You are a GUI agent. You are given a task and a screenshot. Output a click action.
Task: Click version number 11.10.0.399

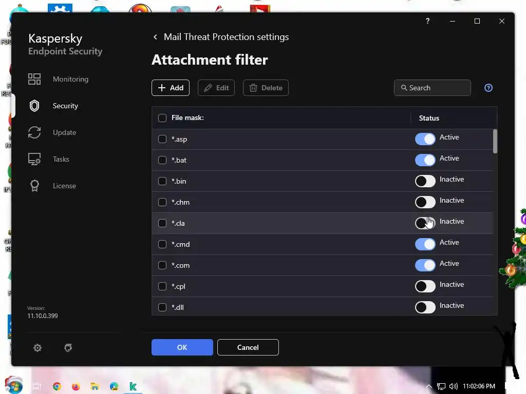coord(43,316)
